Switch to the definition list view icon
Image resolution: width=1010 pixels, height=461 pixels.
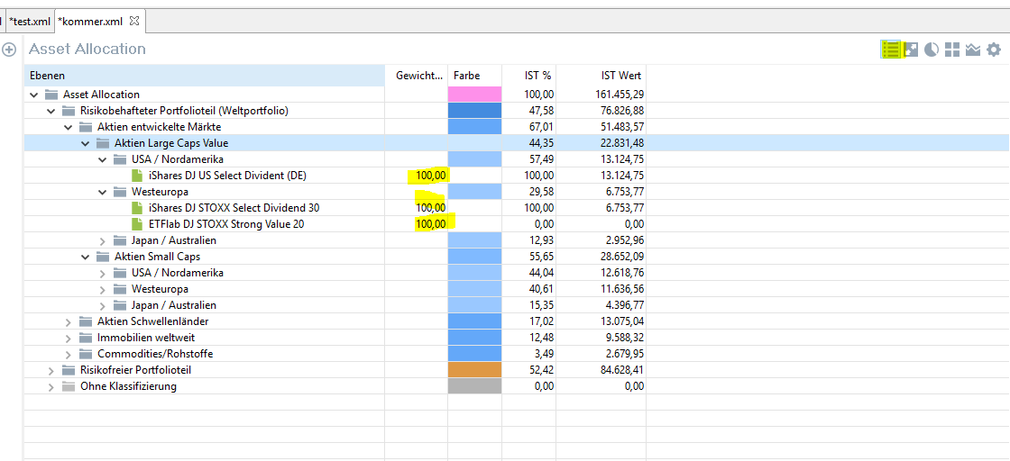[891, 50]
